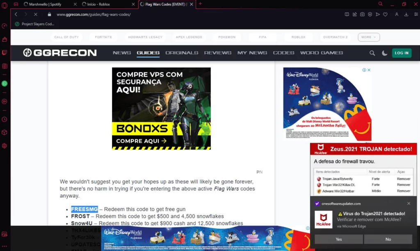Viewport: 420px width, 251px height.
Task: Open the Opera GX menu logo
Action: 5,5
